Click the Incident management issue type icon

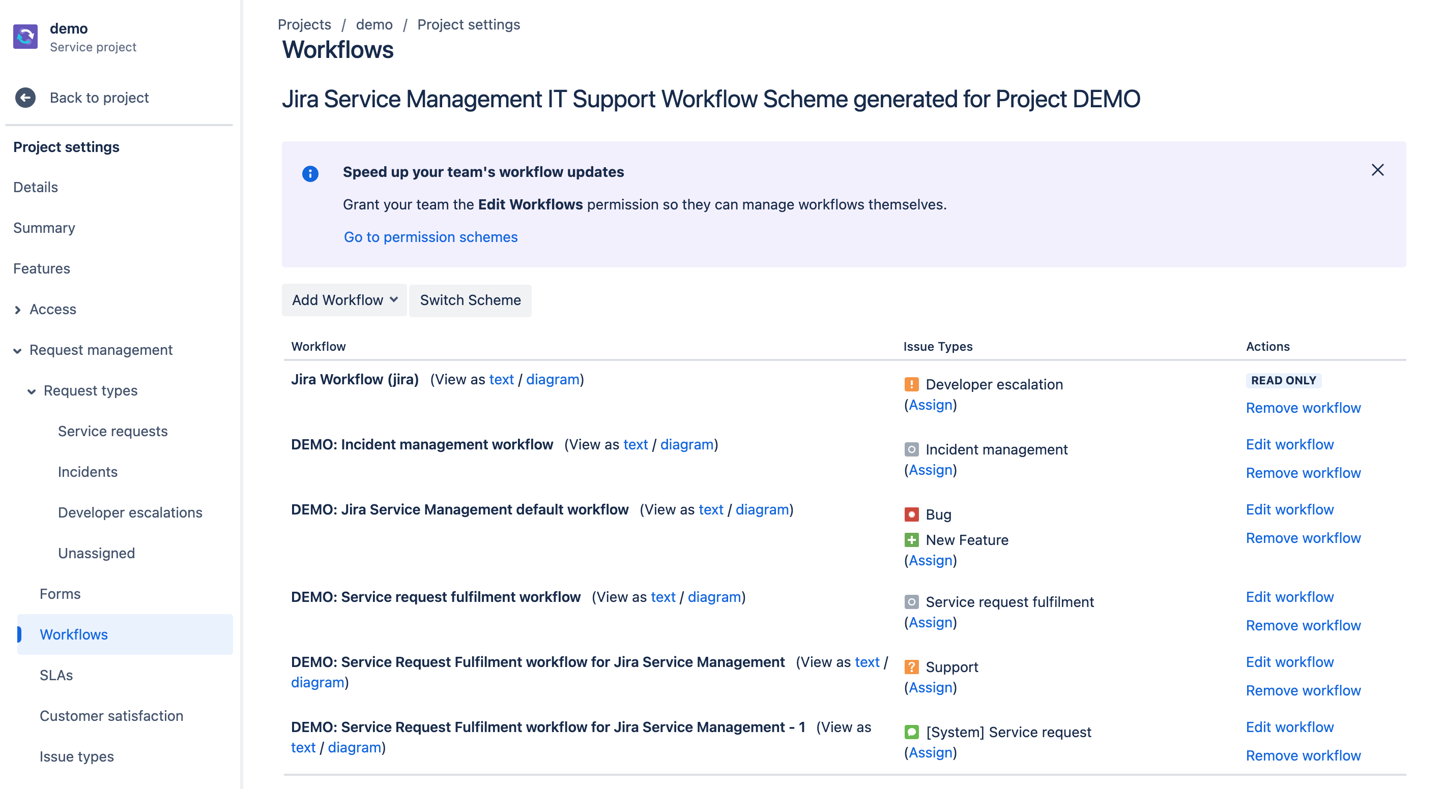pyautogui.click(x=911, y=449)
